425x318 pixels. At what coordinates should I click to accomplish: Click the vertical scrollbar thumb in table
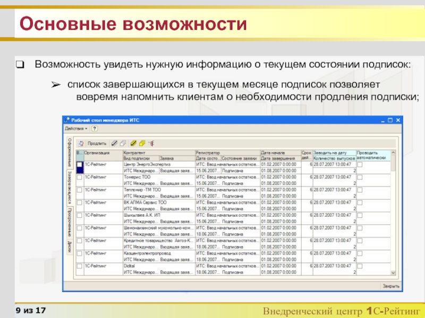pos(393,163)
